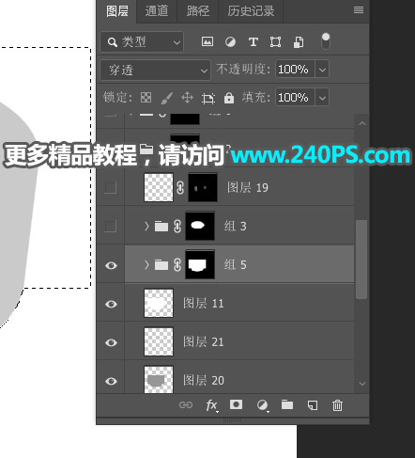The image size is (415, 458).
Task: Select the 图层 20 layer name
Action: (204, 380)
